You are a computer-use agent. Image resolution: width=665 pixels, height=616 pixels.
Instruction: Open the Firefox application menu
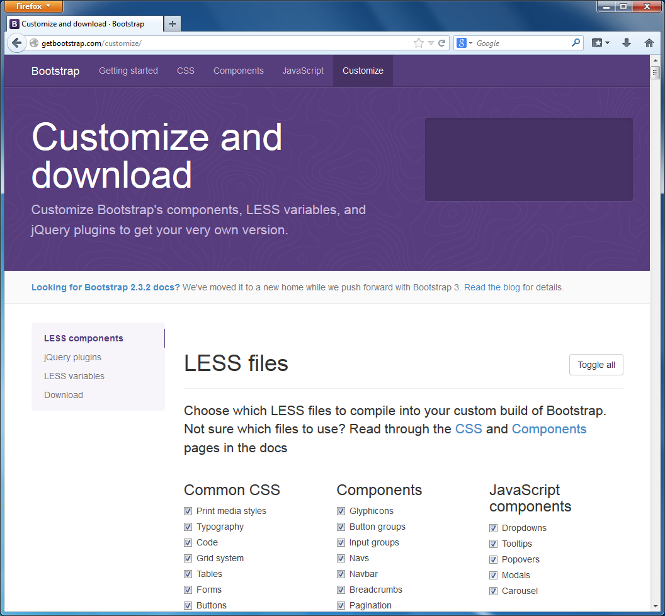[x=33, y=6]
